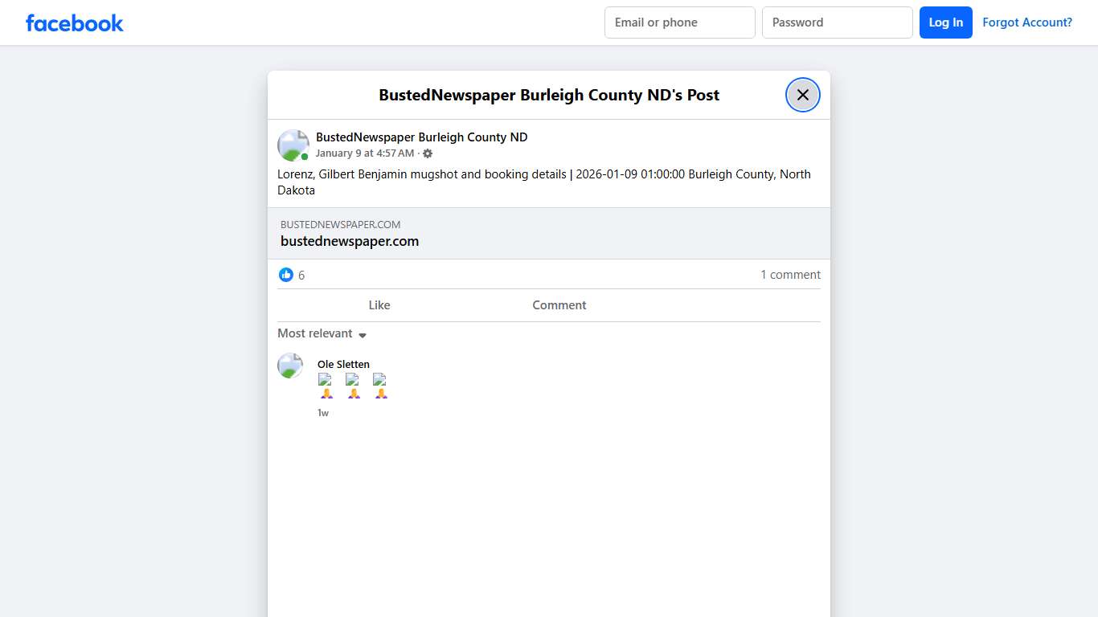Show the 1 comment count link

[790, 275]
